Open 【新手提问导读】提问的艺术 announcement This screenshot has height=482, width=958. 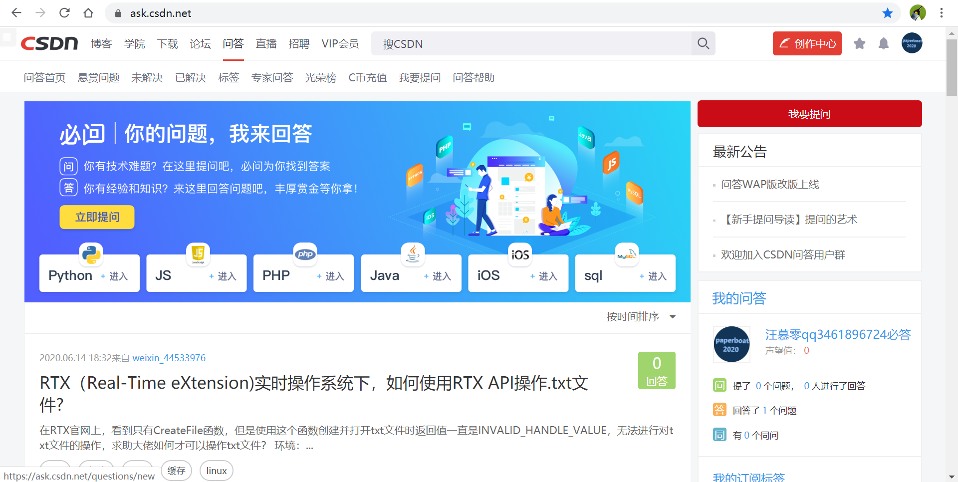(789, 220)
